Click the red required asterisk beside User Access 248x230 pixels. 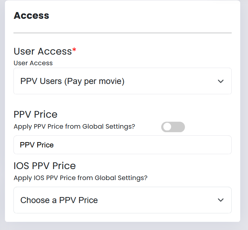(74, 51)
